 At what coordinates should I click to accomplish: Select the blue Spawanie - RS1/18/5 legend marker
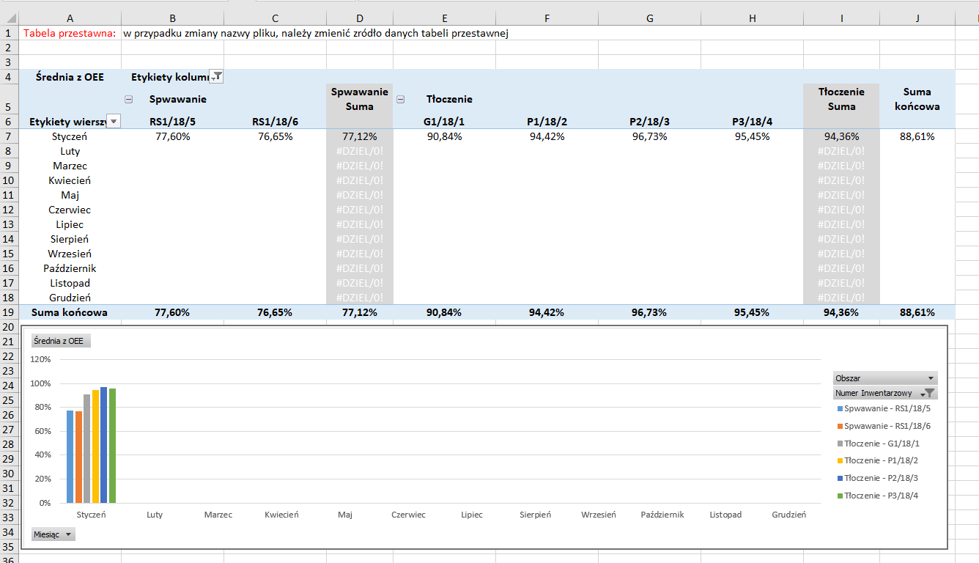840,408
